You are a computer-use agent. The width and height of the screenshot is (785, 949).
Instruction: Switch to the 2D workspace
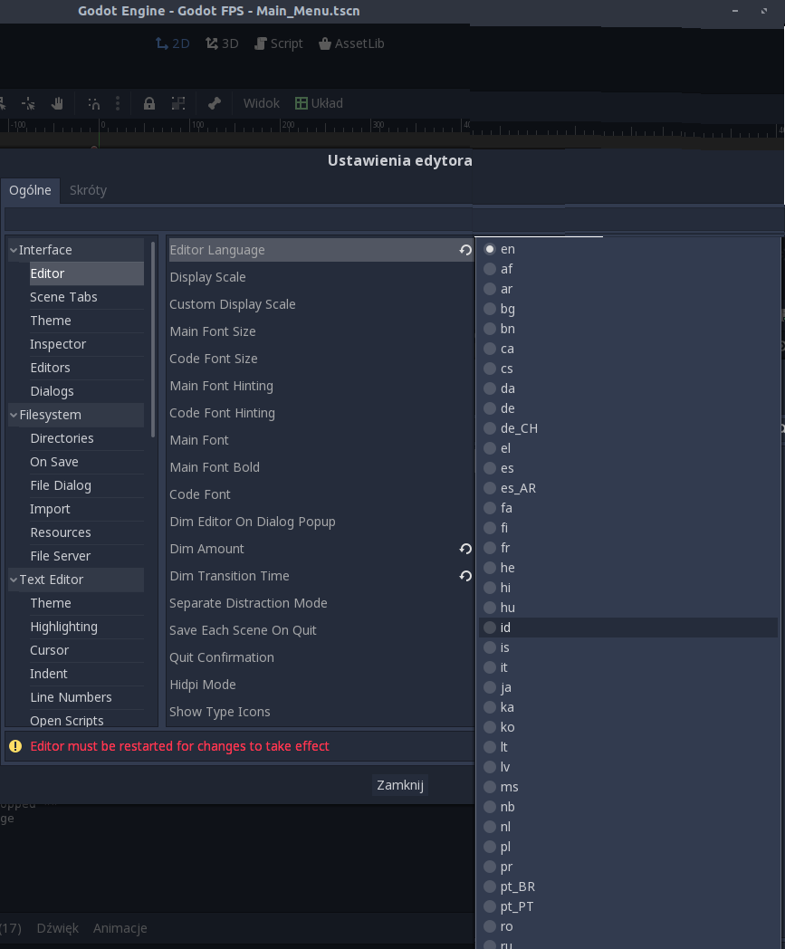point(173,43)
